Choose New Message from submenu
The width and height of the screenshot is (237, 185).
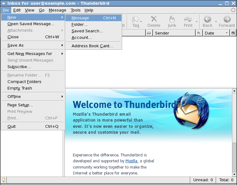tap(93, 18)
